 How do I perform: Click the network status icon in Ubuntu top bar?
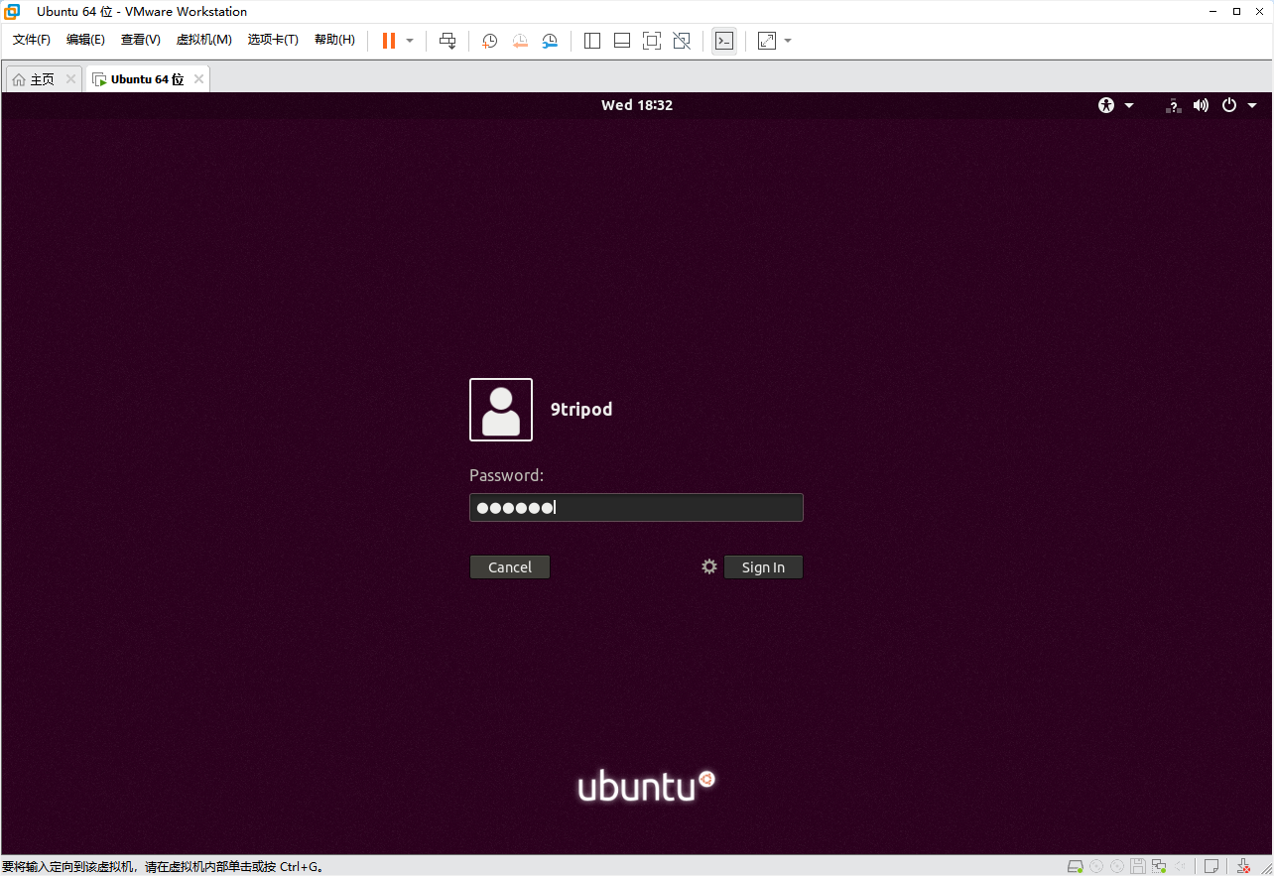point(1173,105)
